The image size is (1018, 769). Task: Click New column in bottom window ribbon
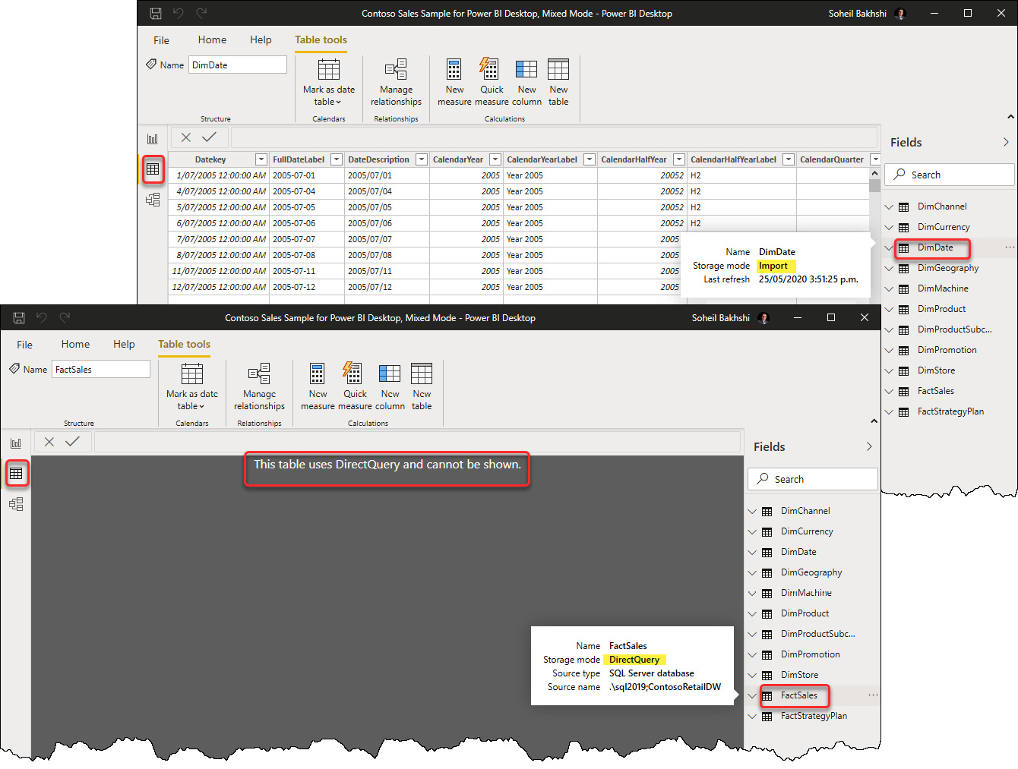(390, 386)
